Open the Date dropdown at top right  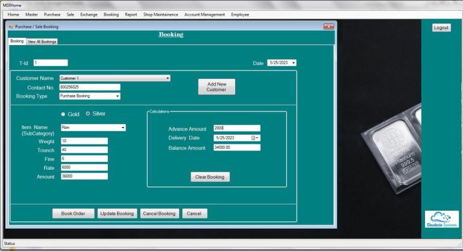[294, 63]
